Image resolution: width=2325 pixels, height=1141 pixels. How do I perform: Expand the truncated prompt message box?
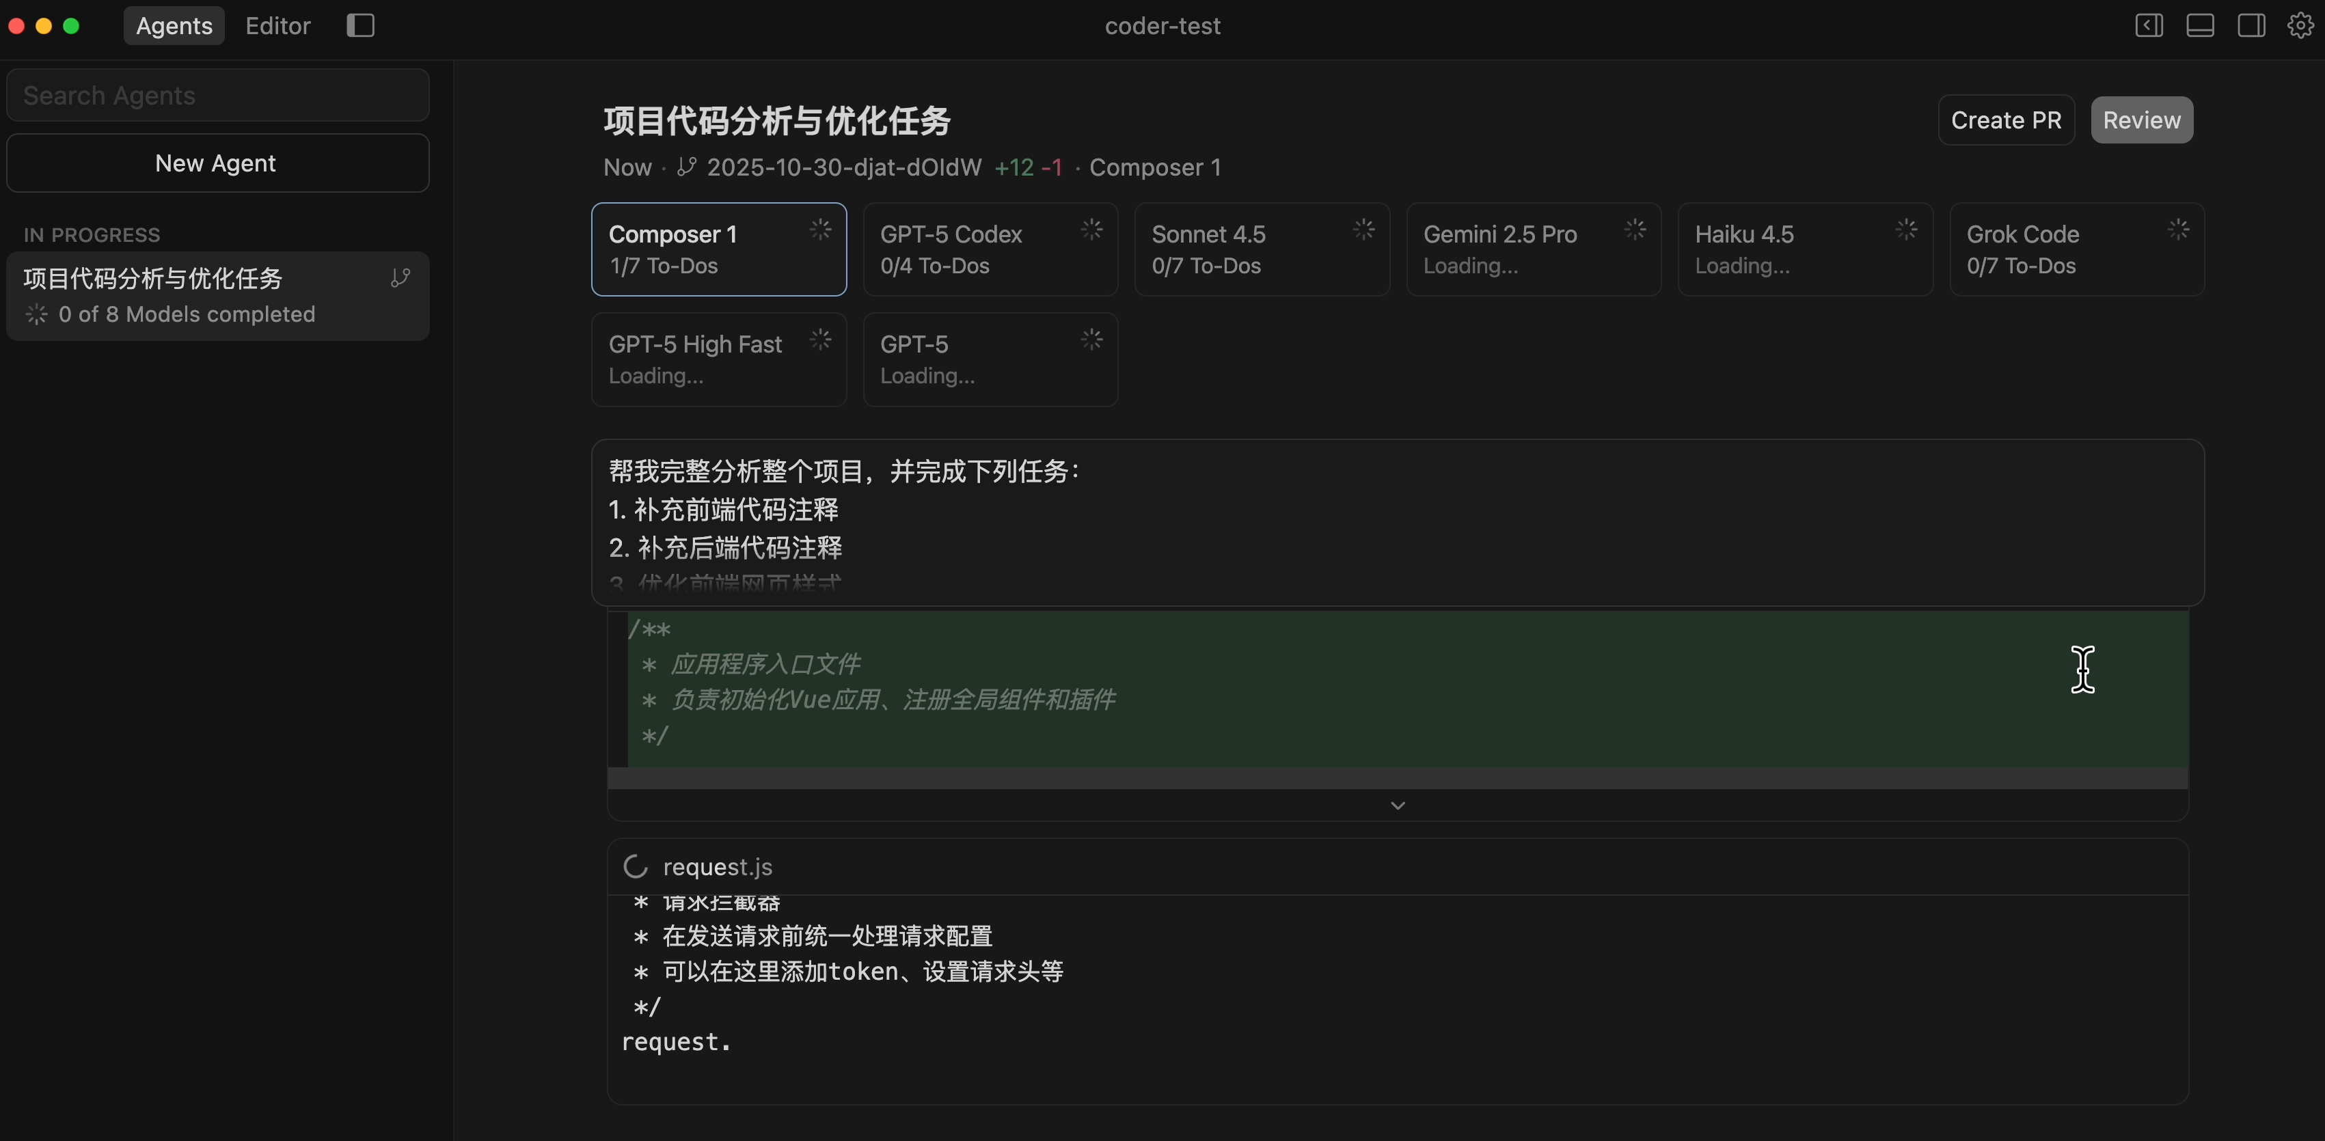coord(1397,523)
